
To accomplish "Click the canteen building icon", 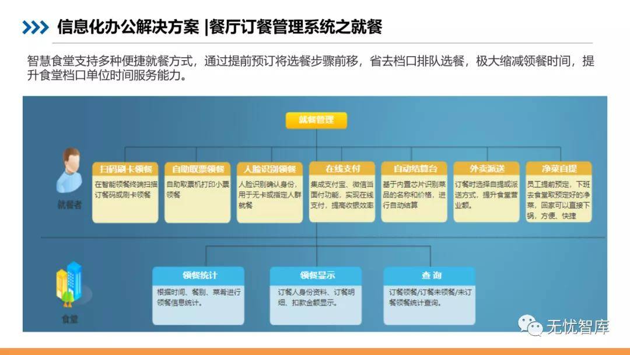I will 69,284.
